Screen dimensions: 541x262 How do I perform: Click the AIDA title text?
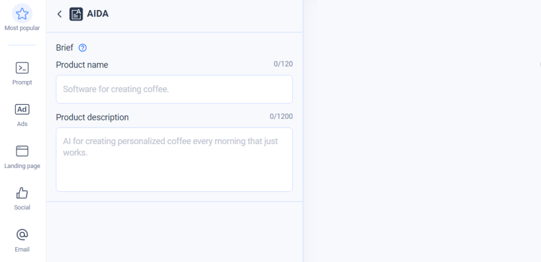pos(98,14)
